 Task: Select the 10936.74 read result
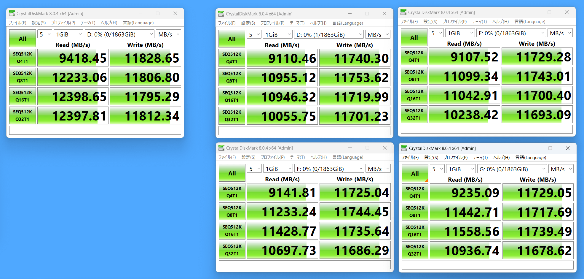[465, 250]
